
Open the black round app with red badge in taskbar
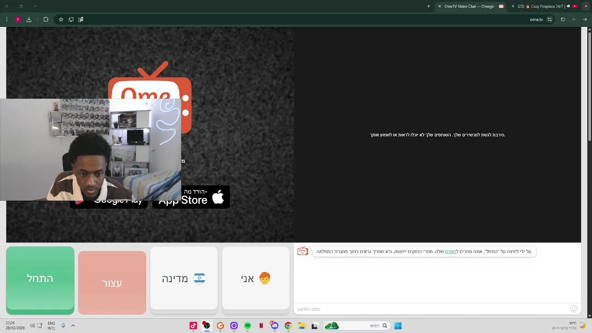click(x=207, y=326)
